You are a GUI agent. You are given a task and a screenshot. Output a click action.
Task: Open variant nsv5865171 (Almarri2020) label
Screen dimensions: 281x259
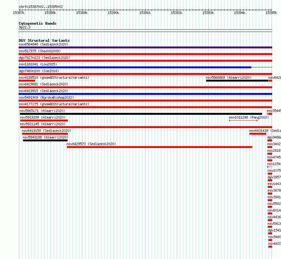(x=42, y=111)
